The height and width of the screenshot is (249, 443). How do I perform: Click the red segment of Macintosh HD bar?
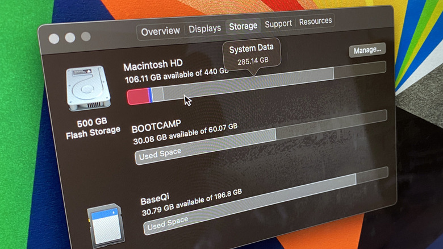coord(138,97)
